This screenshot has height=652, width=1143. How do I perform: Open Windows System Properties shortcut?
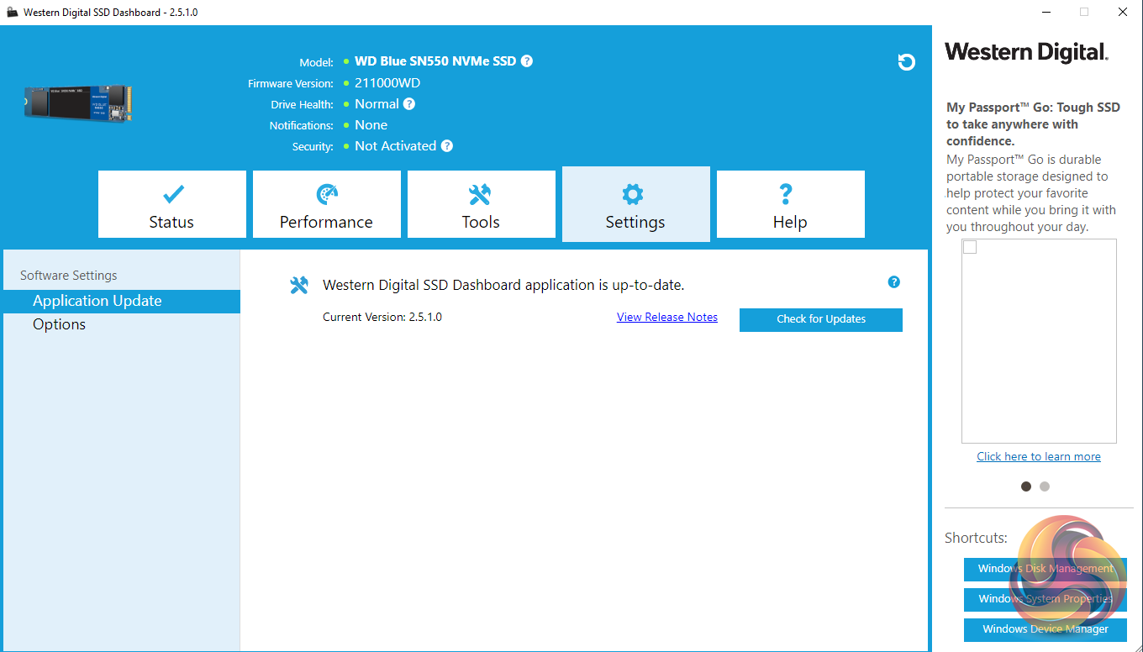pos(1046,599)
